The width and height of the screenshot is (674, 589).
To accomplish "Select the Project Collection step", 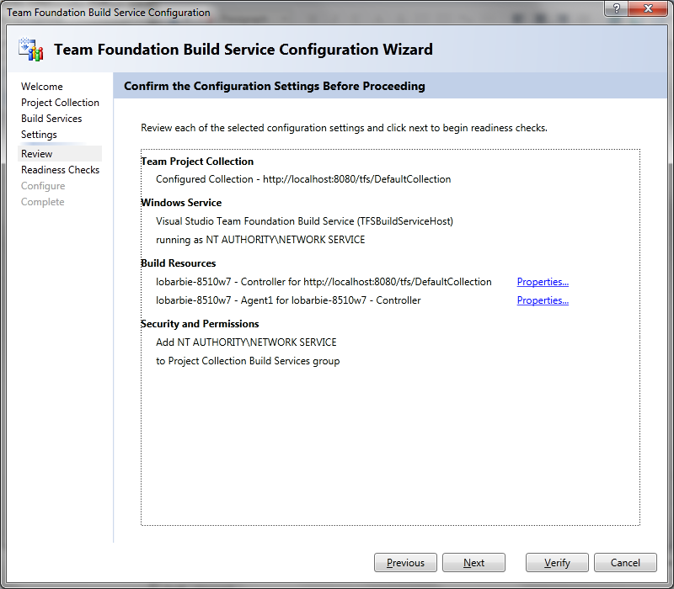I will point(60,103).
